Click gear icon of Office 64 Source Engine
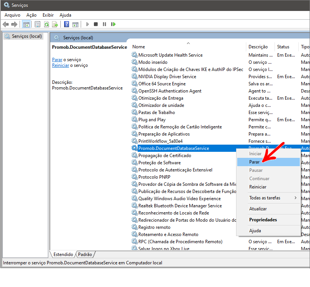310x287 pixels. [134, 84]
